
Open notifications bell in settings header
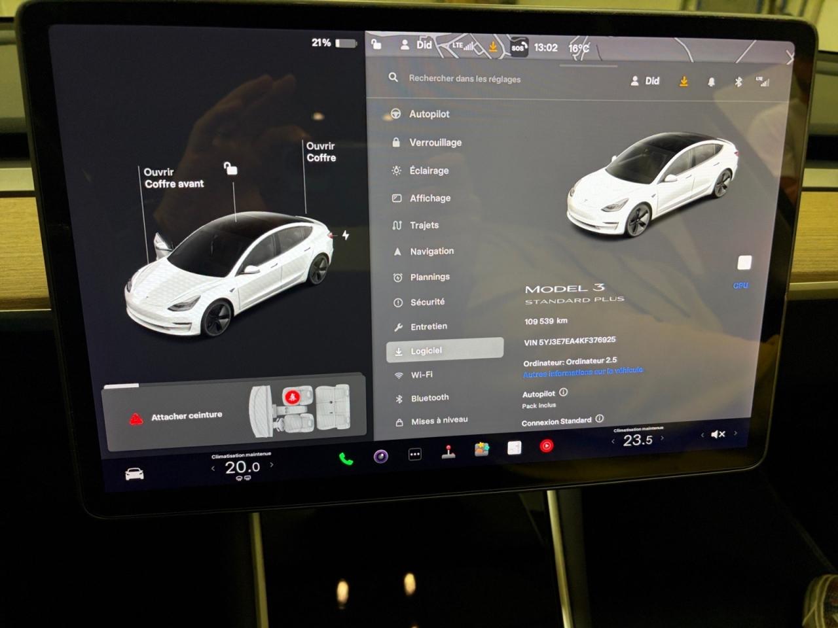point(711,82)
